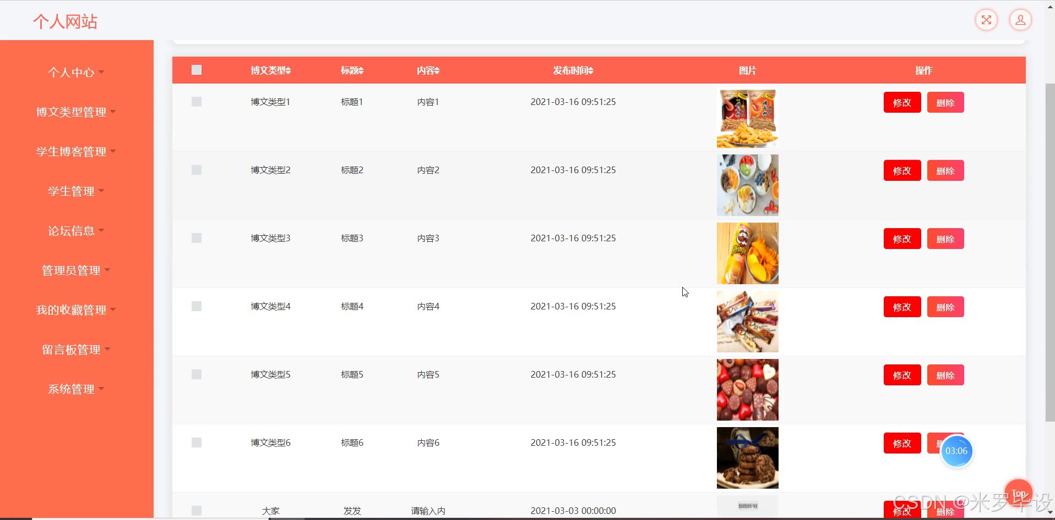The image size is (1055, 520).
Task: Expand the 留言板管理 sidebar menu
Action: pyautogui.click(x=77, y=350)
